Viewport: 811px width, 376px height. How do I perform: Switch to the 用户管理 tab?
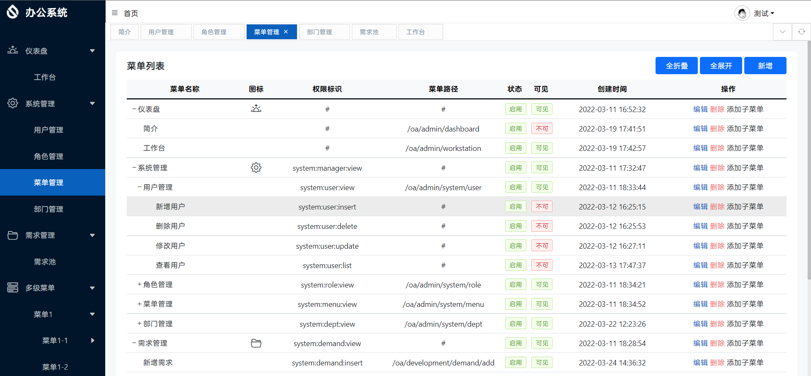click(166, 32)
